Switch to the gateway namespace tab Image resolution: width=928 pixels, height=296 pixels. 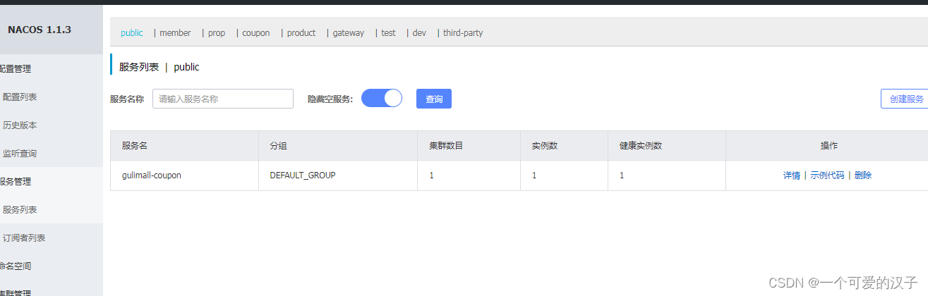(349, 33)
